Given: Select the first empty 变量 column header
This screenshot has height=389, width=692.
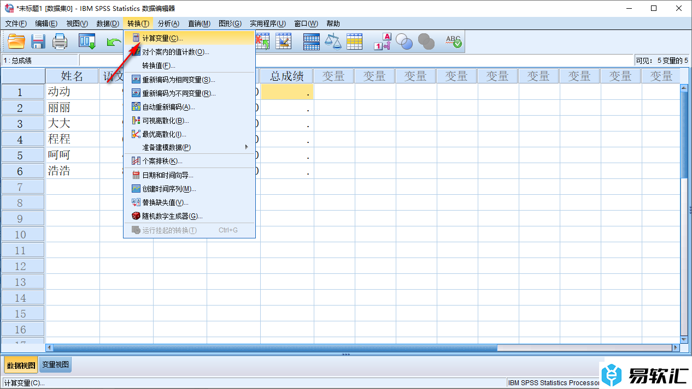Looking at the screenshot, I should pos(333,76).
